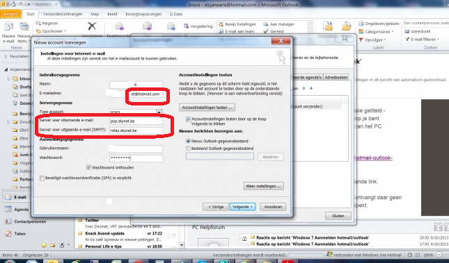Click the Vergadering ribbon icon
Screen dimensions: 449x263
[198, 26]
